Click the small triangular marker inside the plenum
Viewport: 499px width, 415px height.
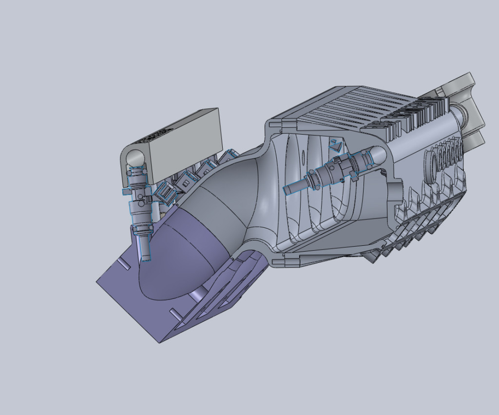point(335,144)
